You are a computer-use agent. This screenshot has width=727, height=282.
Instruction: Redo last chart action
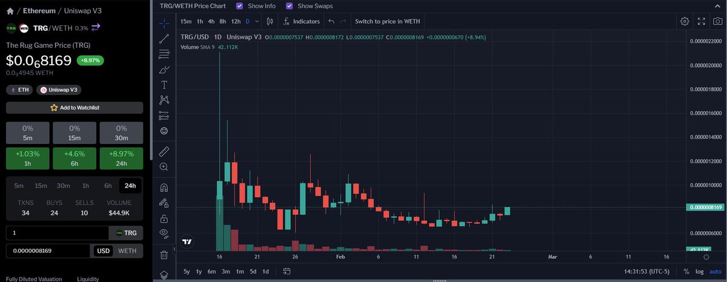[344, 21]
